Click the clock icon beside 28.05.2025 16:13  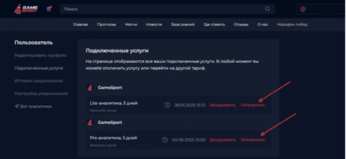[x=167, y=105]
